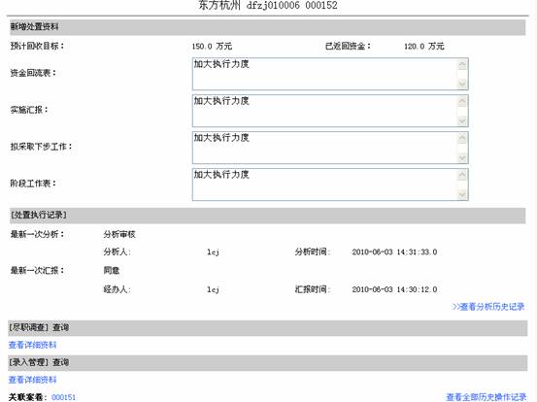Select the 新增处置资料 section header

tap(267, 27)
